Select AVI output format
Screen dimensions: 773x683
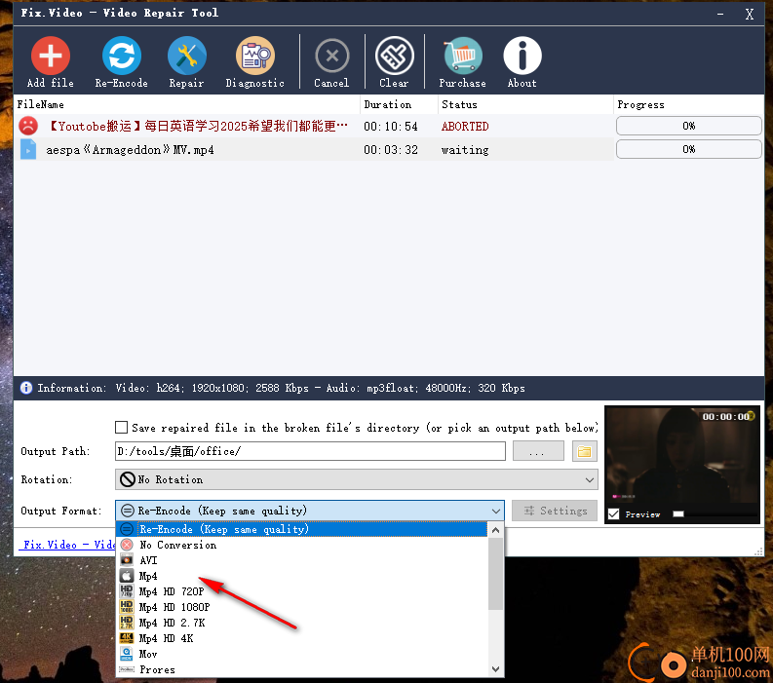click(x=301, y=560)
